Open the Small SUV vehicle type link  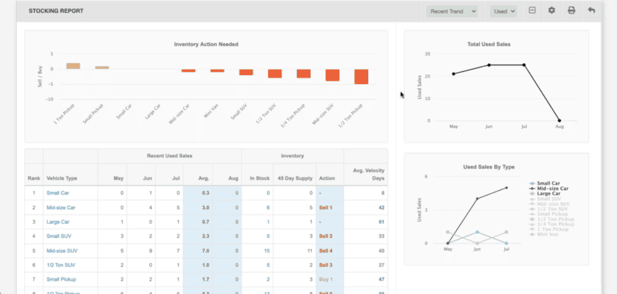point(59,236)
